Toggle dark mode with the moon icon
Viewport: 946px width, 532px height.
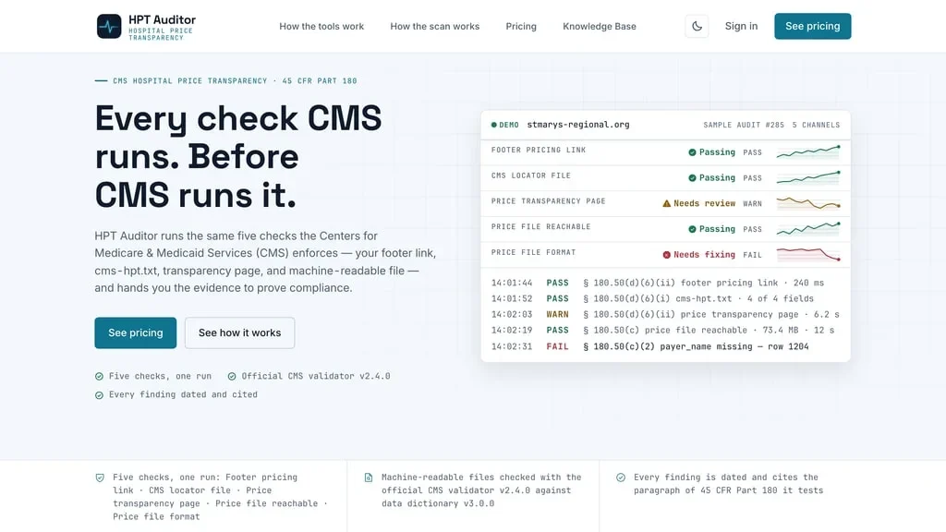697,27
